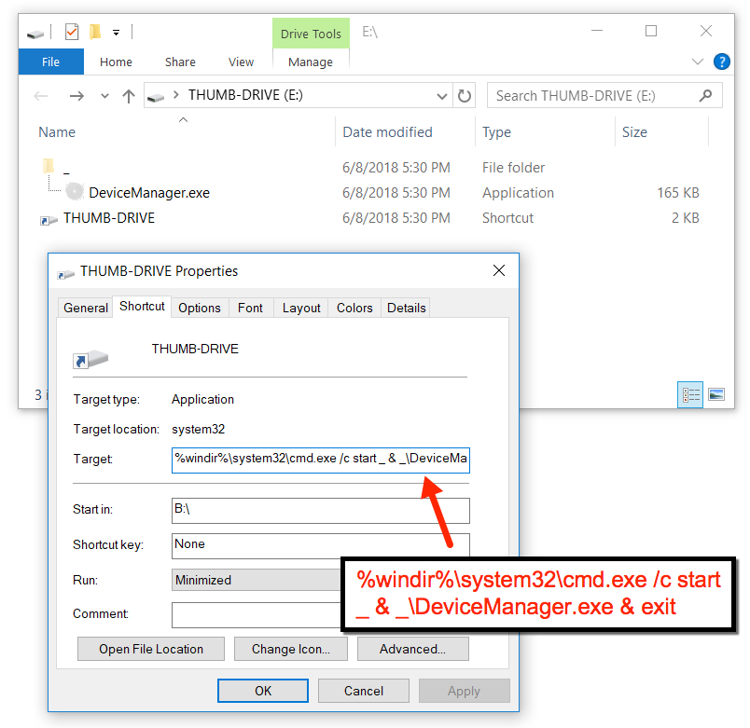Switch to the Share ribbon tab
750x728 pixels.
[x=180, y=62]
